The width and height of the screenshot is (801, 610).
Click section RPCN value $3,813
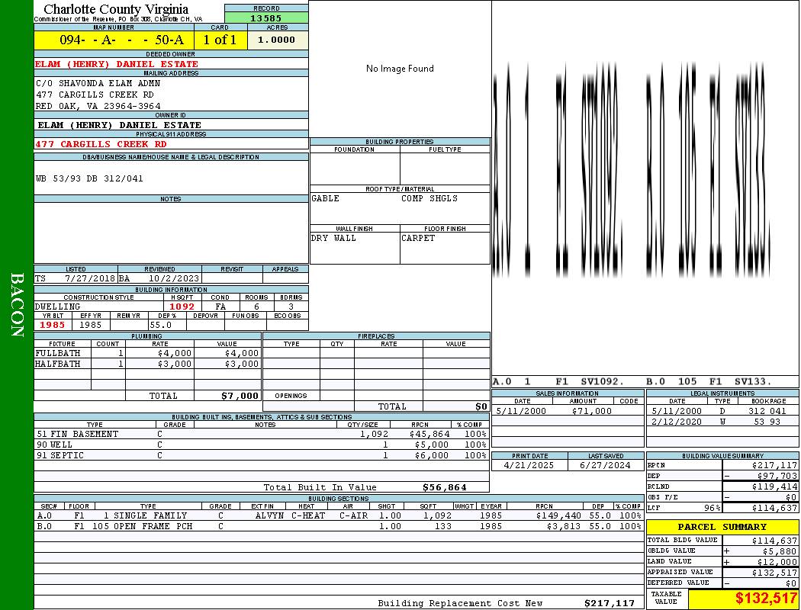[564, 526]
